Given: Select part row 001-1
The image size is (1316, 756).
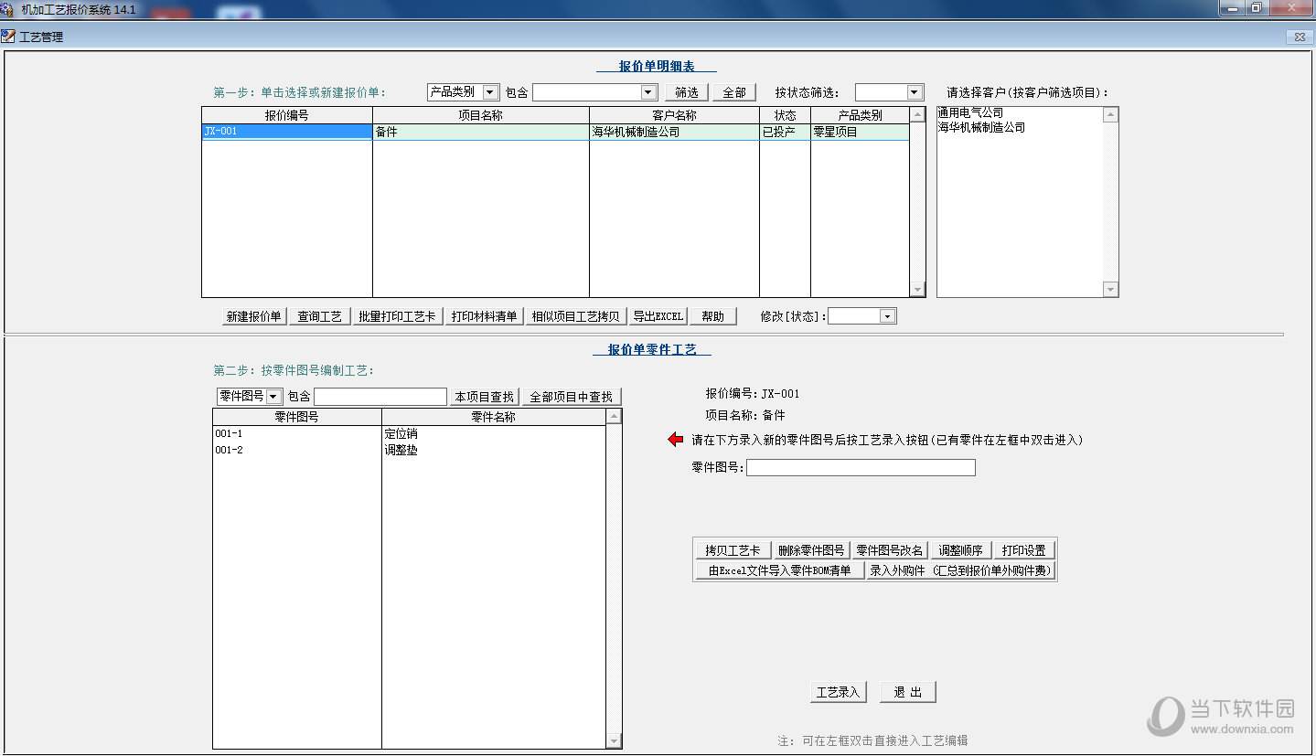Looking at the screenshot, I should pyautogui.click(x=297, y=434).
